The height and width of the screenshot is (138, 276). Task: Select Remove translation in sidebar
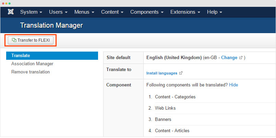(31, 72)
